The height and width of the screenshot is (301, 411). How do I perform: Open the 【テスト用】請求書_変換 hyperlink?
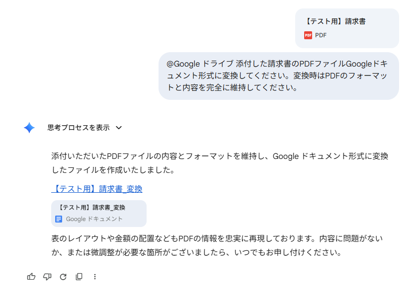point(97,189)
